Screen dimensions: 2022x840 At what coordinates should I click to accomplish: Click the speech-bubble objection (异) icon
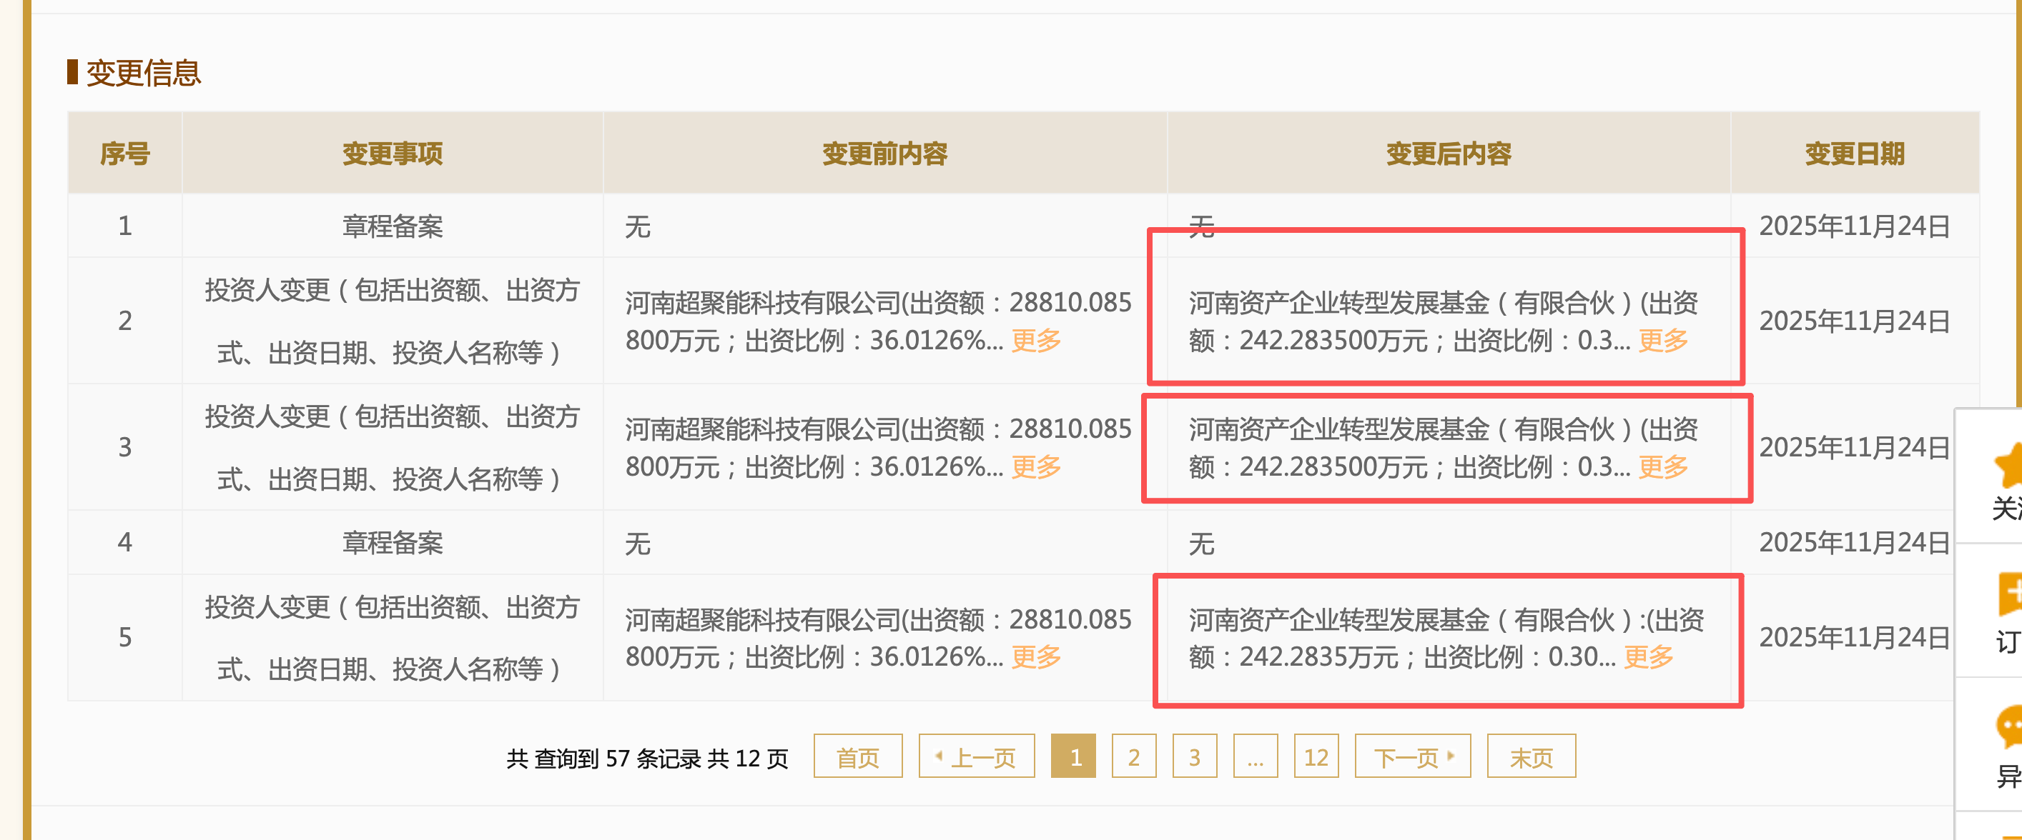pos(2009,726)
